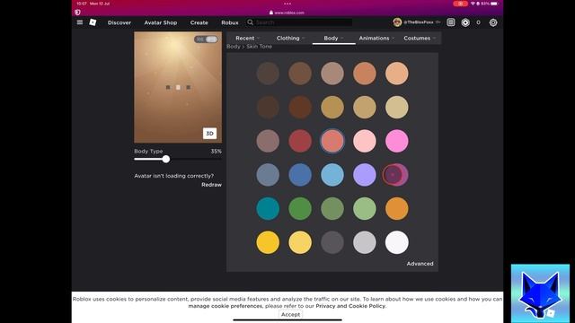Select the reddish dark brown swatch
The height and width of the screenshot is (323, 575).
coord(300,108)
